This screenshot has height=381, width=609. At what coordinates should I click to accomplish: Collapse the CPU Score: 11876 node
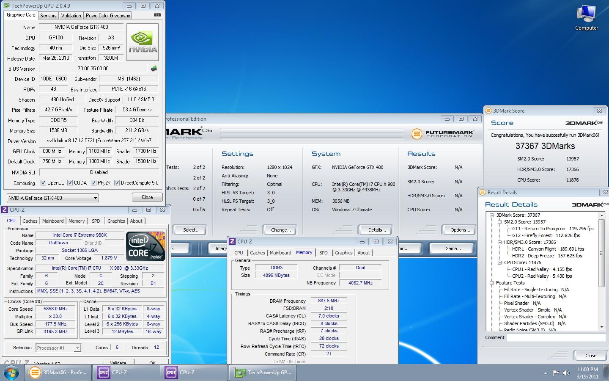tap(499, 262)
